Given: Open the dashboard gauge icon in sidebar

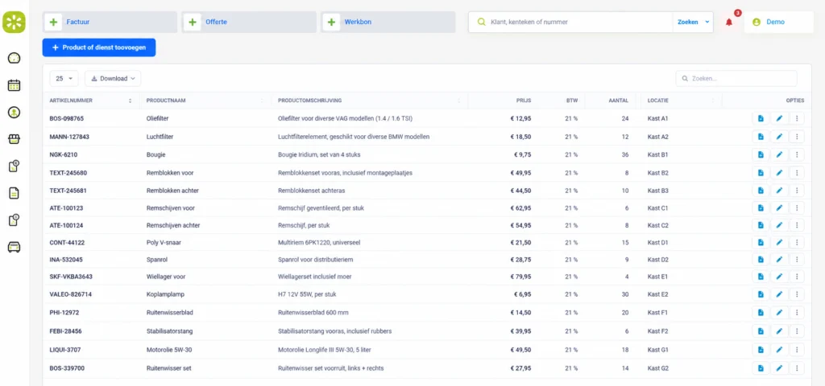Looking at the screenshot, I should [x=14, y=58].
